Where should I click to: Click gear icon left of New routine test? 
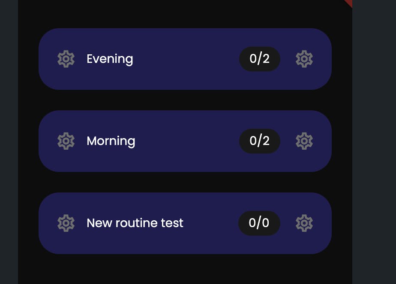pyautogui.click(x=66, y=223)
